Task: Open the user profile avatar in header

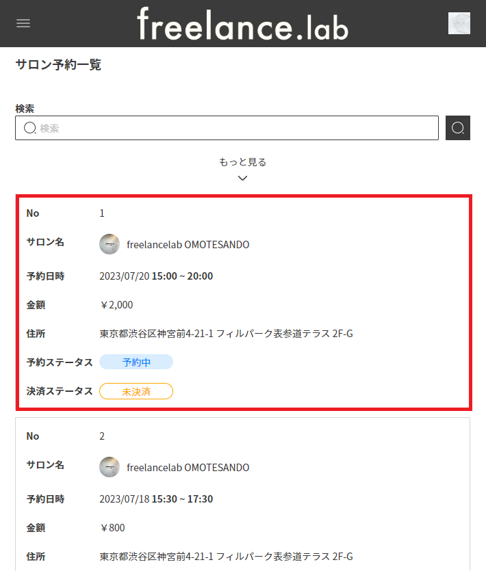Action: pyautogui.click(x=459, y=23)
